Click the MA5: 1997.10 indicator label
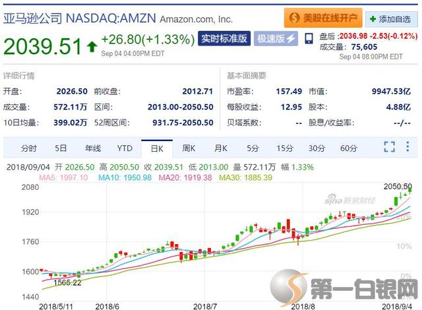 click(x=63, y=177)
